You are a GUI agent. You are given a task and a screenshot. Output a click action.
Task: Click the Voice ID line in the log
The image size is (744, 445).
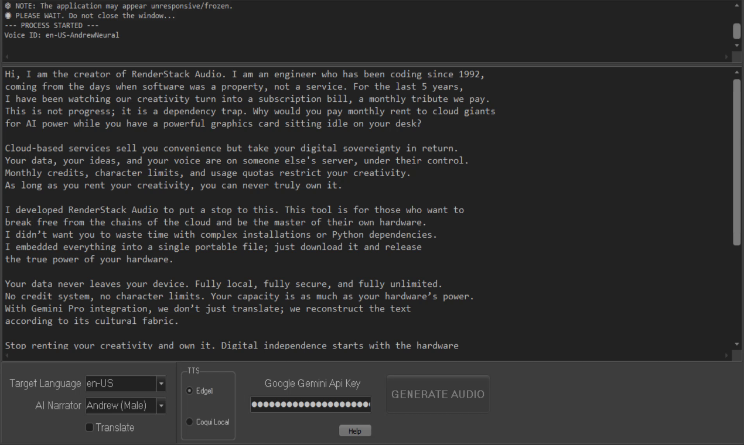[61, 35]
